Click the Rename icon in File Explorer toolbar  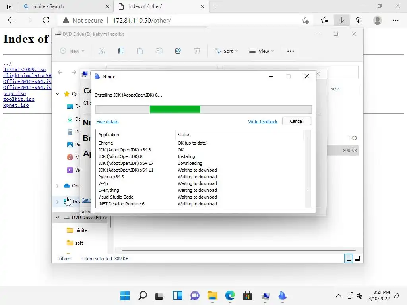coord(159,51)
